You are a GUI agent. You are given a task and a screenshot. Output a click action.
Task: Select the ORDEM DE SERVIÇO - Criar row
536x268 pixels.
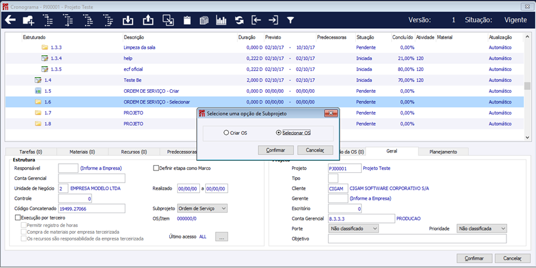264,92
